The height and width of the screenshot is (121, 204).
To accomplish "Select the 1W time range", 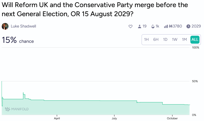I will click(174, 40).
